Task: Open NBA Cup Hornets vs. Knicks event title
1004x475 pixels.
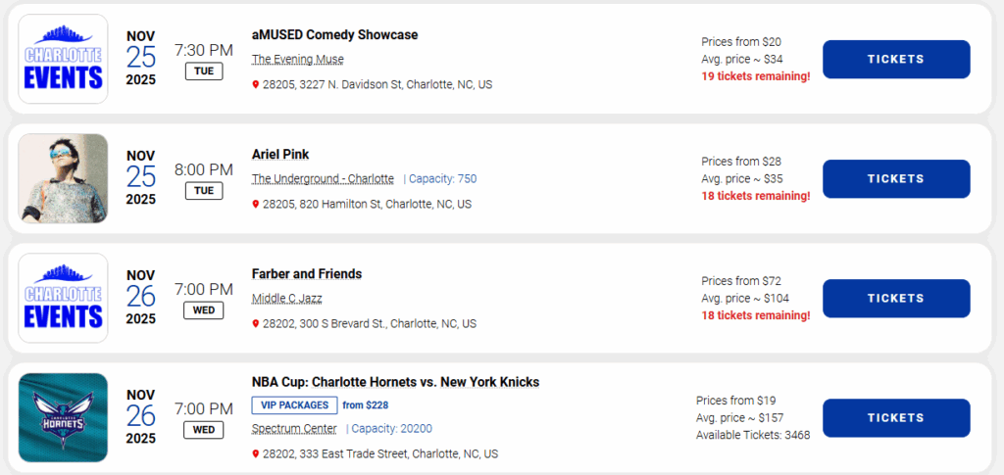Action: 395,382
